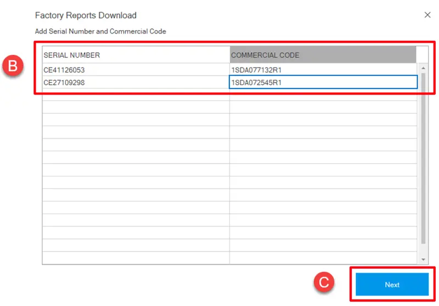
Task: Select the bottom-most empty commercial code cell
Action: point(323,258)
